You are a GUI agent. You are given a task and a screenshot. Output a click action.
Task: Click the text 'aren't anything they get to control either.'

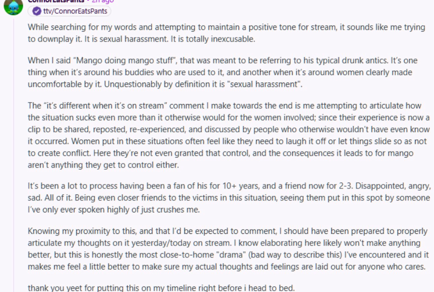(103, 165)
